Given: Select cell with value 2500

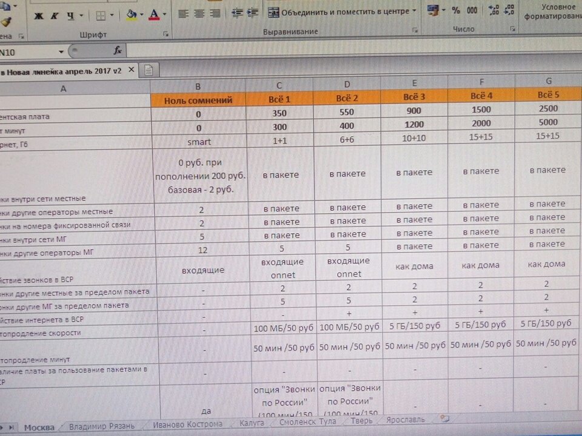Looking at the screenshot, I should tap(548, 108).
